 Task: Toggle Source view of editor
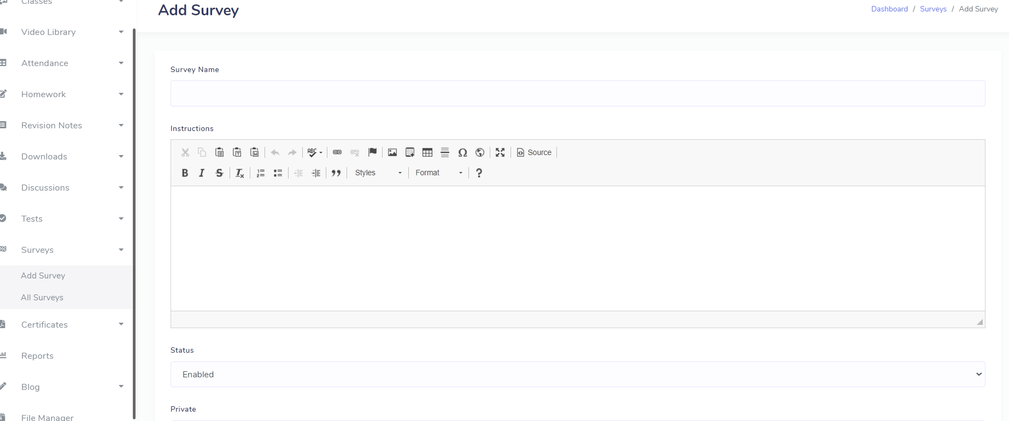coord(534,152)
